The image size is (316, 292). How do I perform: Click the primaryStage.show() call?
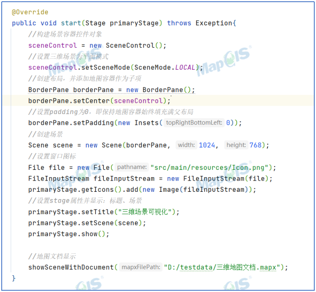[x=68, y=234]
